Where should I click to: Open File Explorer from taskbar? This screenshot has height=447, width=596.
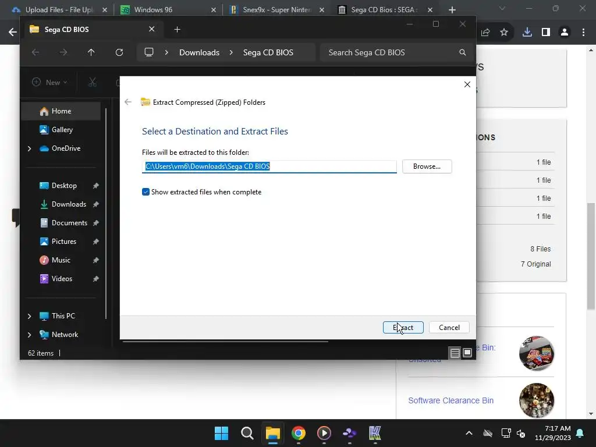[x=272, y=433]
